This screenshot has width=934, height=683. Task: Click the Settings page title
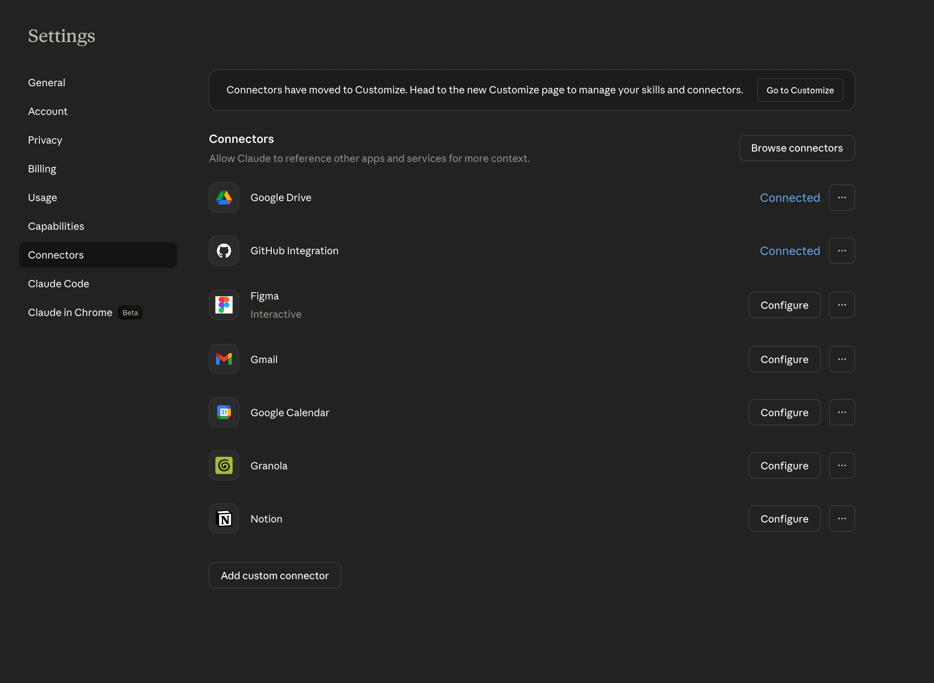[x=62, y=36]
